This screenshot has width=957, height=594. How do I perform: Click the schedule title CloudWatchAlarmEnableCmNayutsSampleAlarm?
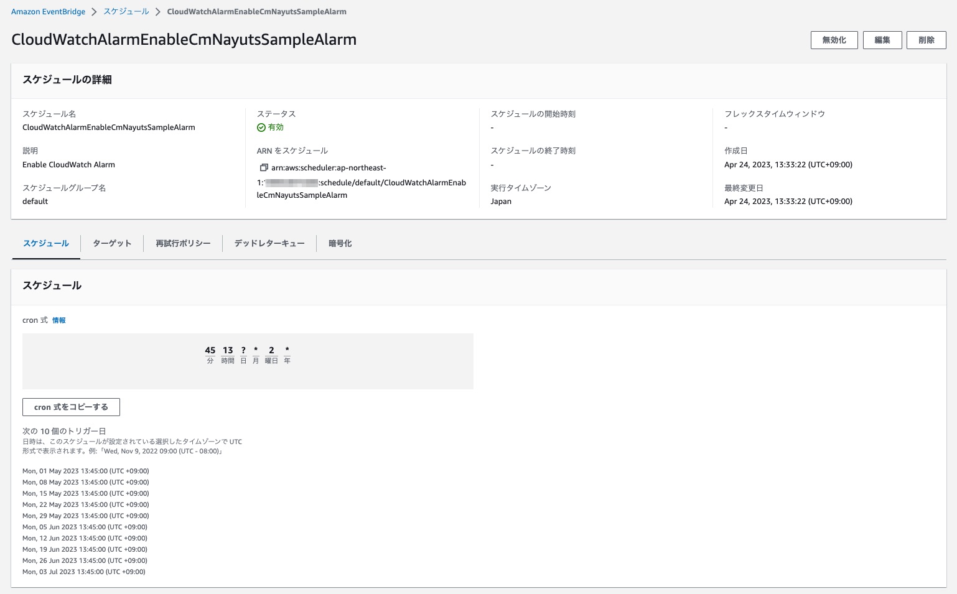pos(184,39)
